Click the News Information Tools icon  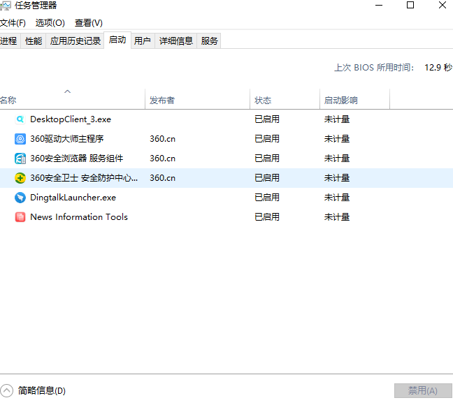coord(20,217)
